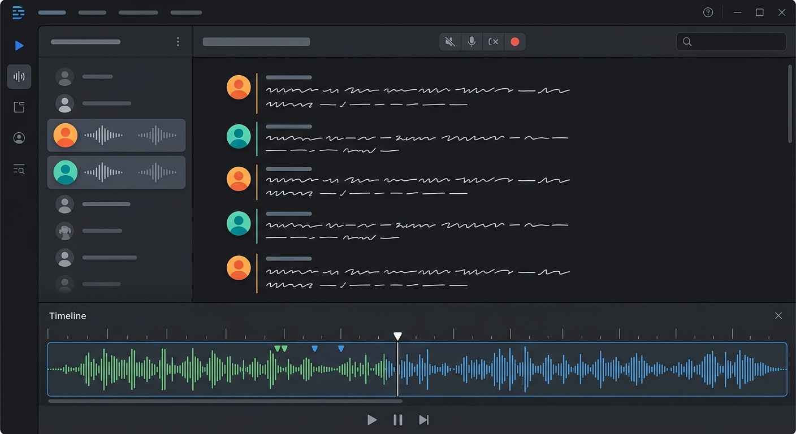
Task: Minimize the application window
Action: [x=737, y=12]
